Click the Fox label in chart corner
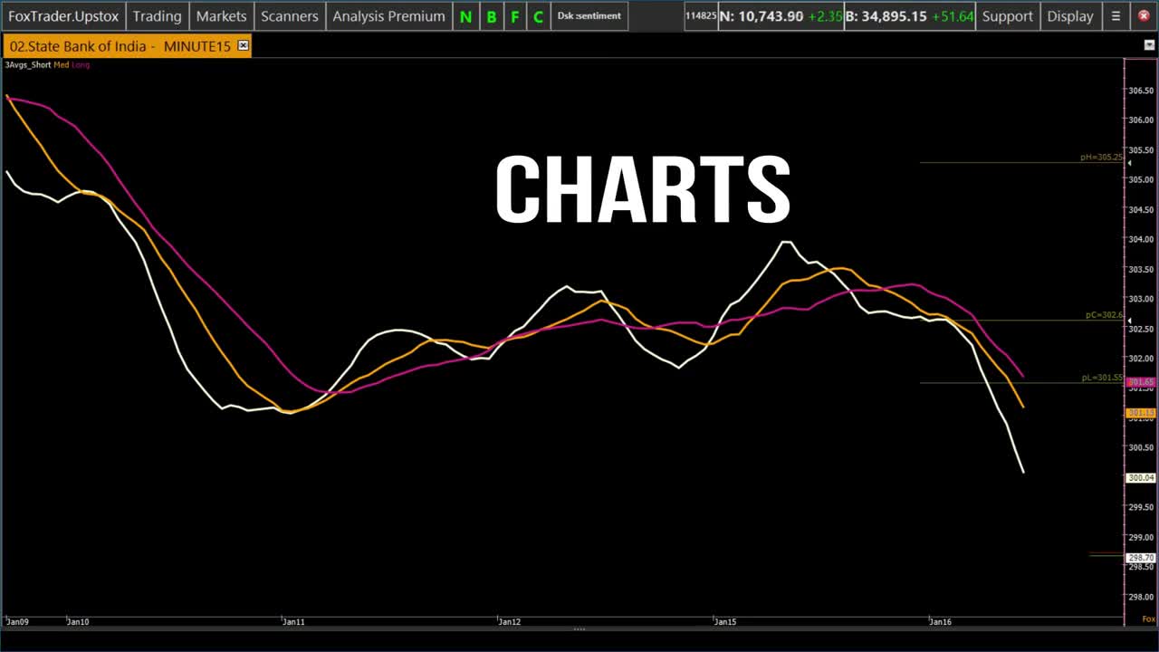This screenshot has width=1159, height=652. [1148, 619]
